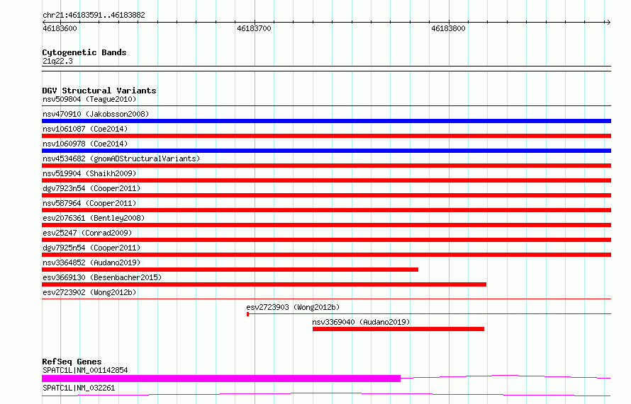Screen dimensions: 631x404
Task: Click the red bar under nsv519904
Action: pos(326,180)
